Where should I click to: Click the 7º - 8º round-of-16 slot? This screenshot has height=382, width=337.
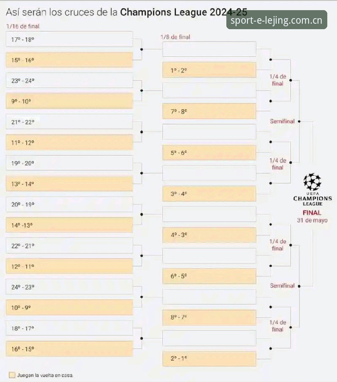[209, 111]
